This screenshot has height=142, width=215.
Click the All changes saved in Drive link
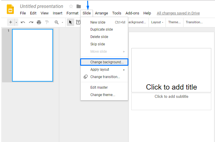pos(178,13)
